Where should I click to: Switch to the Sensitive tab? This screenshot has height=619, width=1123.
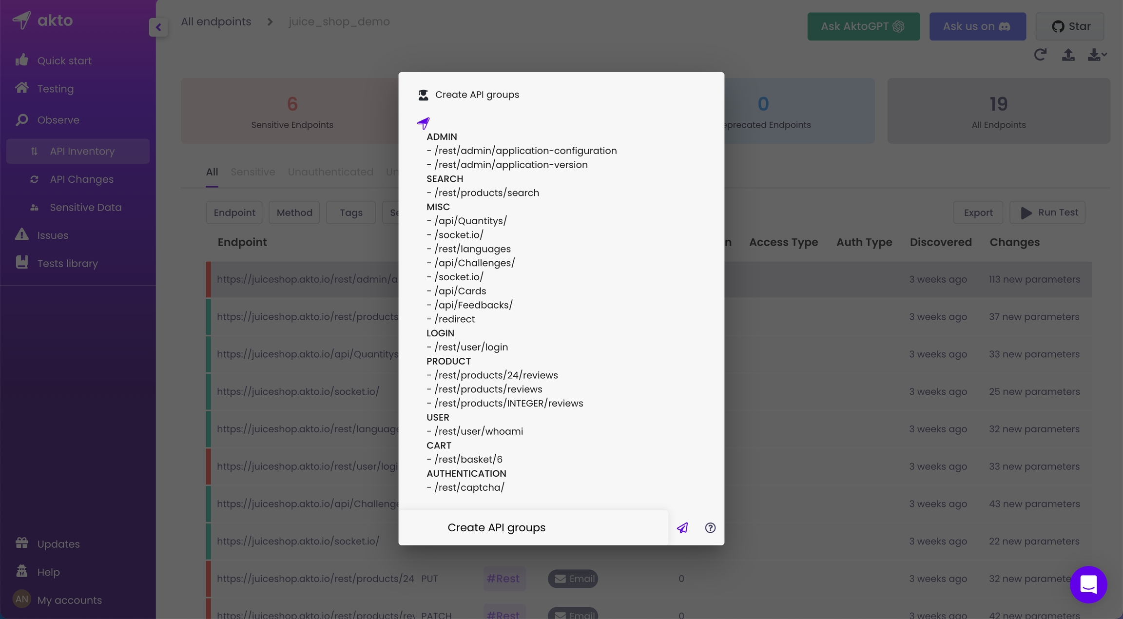pyautogui.click(x=252, y=172)
